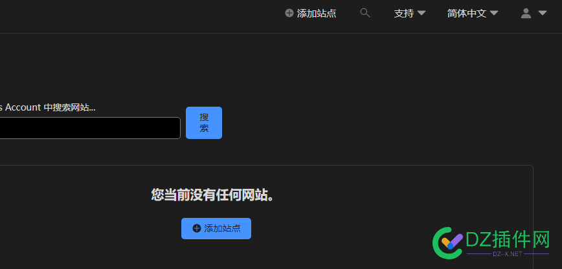Expand the arrow beside the user avatar
Screen dimensions: 562x269
tap(543, 13)
